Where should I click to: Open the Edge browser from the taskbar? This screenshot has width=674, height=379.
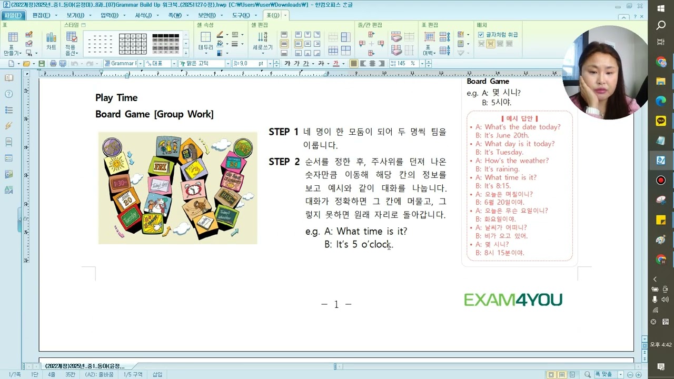[x=661, y=101]
